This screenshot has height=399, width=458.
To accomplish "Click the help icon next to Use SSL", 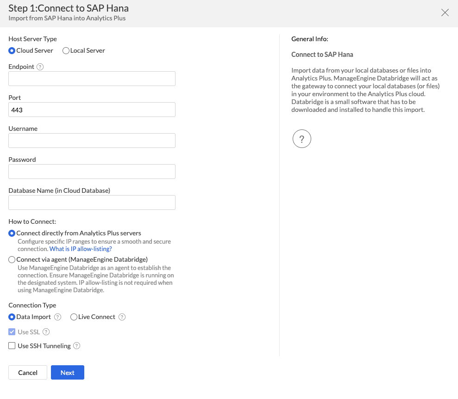I will (46, 332).
